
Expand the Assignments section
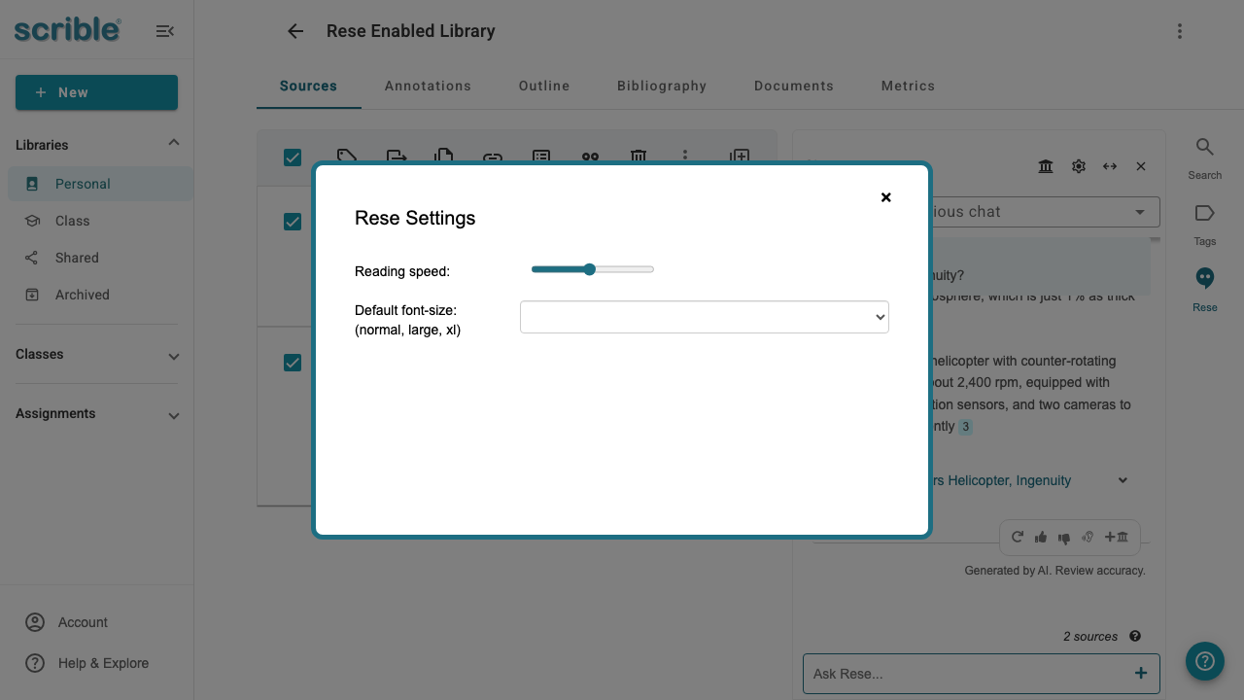click(173, 415)
